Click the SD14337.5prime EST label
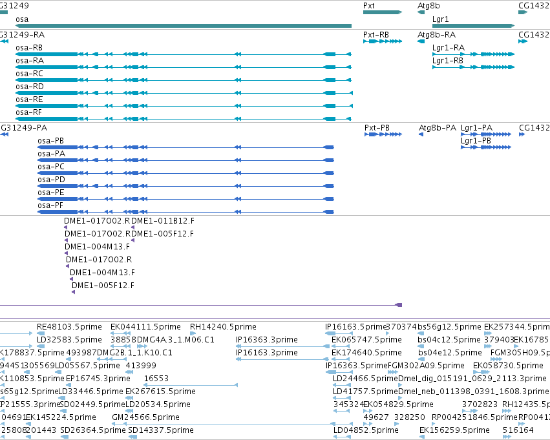This screenshot has height=440, width=550. pyautogui.click(x=161, y=431)
